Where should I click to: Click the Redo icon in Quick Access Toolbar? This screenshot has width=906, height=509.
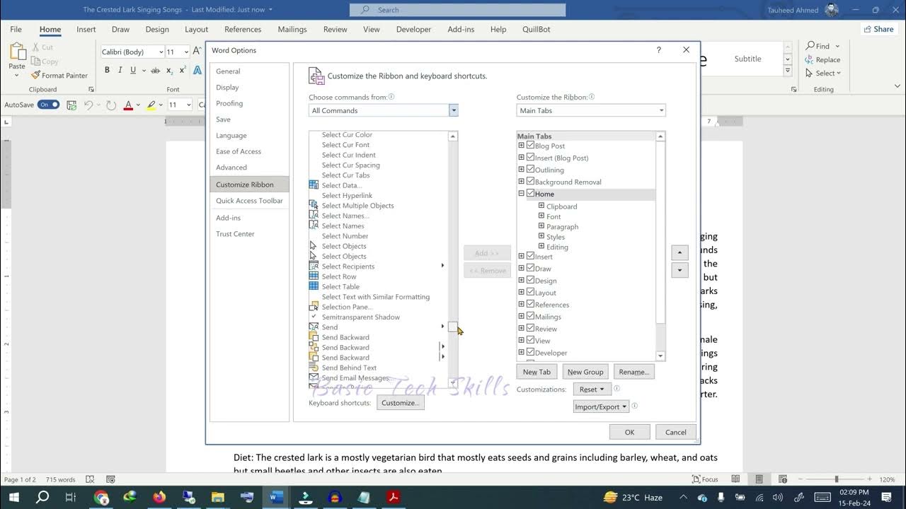(x=111, y=105)
